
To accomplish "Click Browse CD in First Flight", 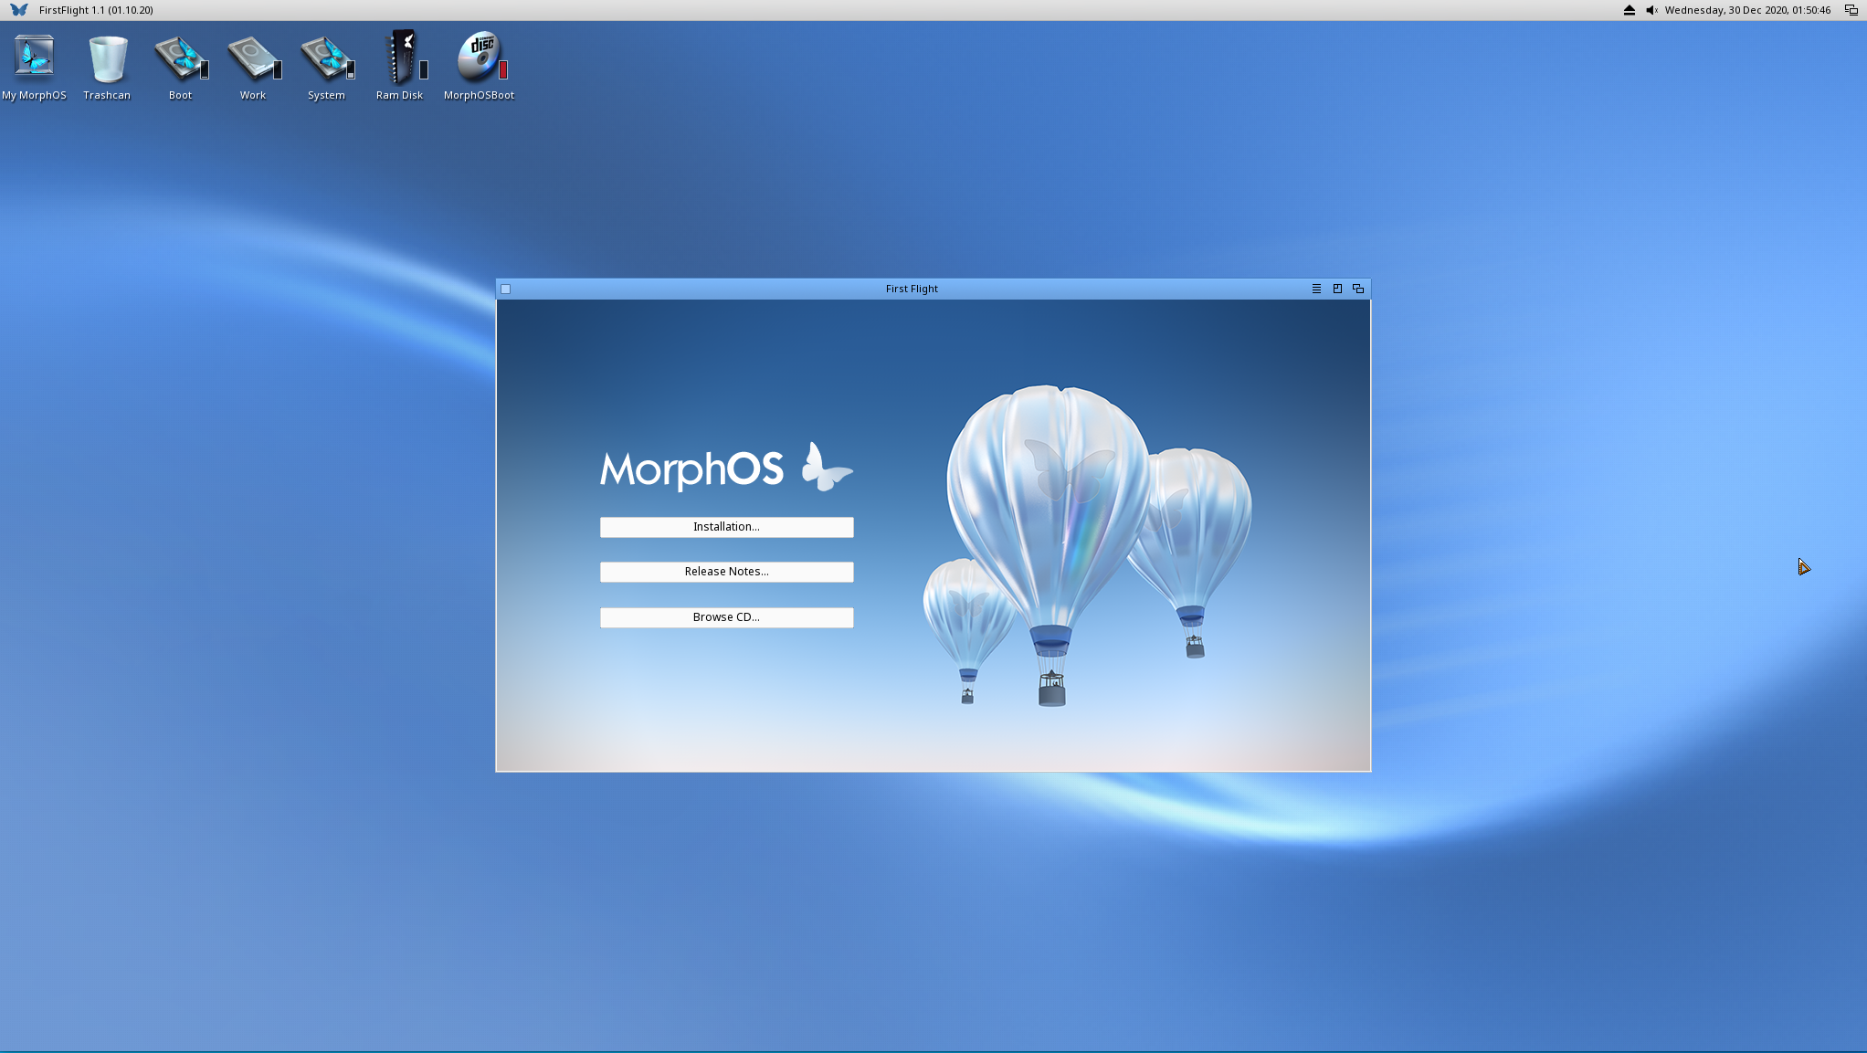I will point(726,617).
